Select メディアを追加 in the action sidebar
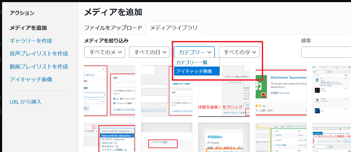The height and width of the screenshot is (152, 351). 28,28
